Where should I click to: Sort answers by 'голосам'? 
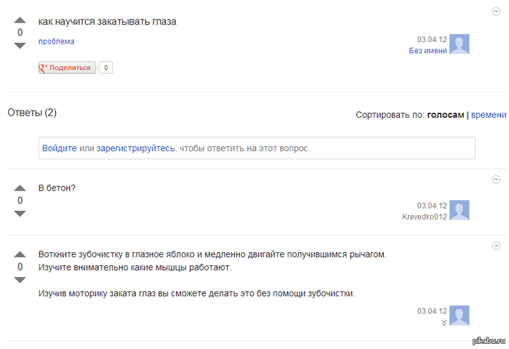click(445, 115)
